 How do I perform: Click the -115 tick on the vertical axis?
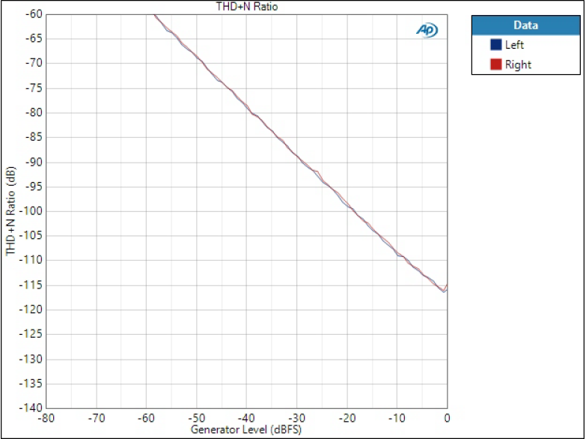(31, 285)
